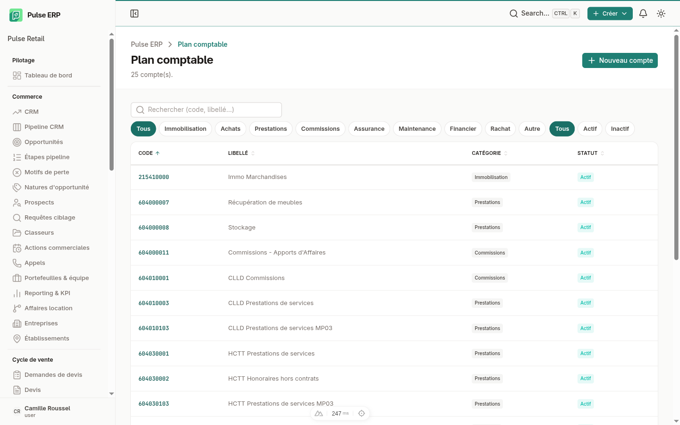
Task: Open the Plan comptable breadcrumb link
Action: [x=203, y=44]
